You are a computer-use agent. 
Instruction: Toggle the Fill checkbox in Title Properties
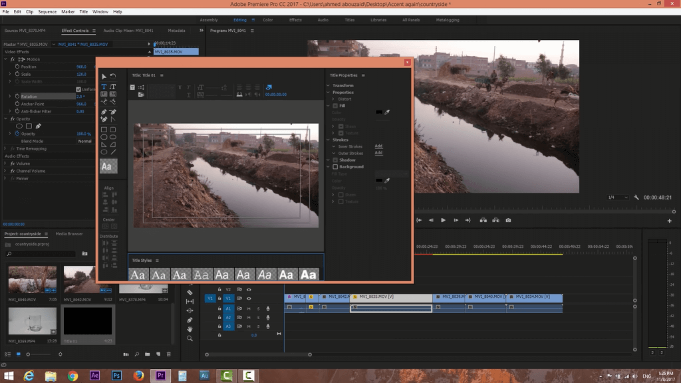[335, 106]
